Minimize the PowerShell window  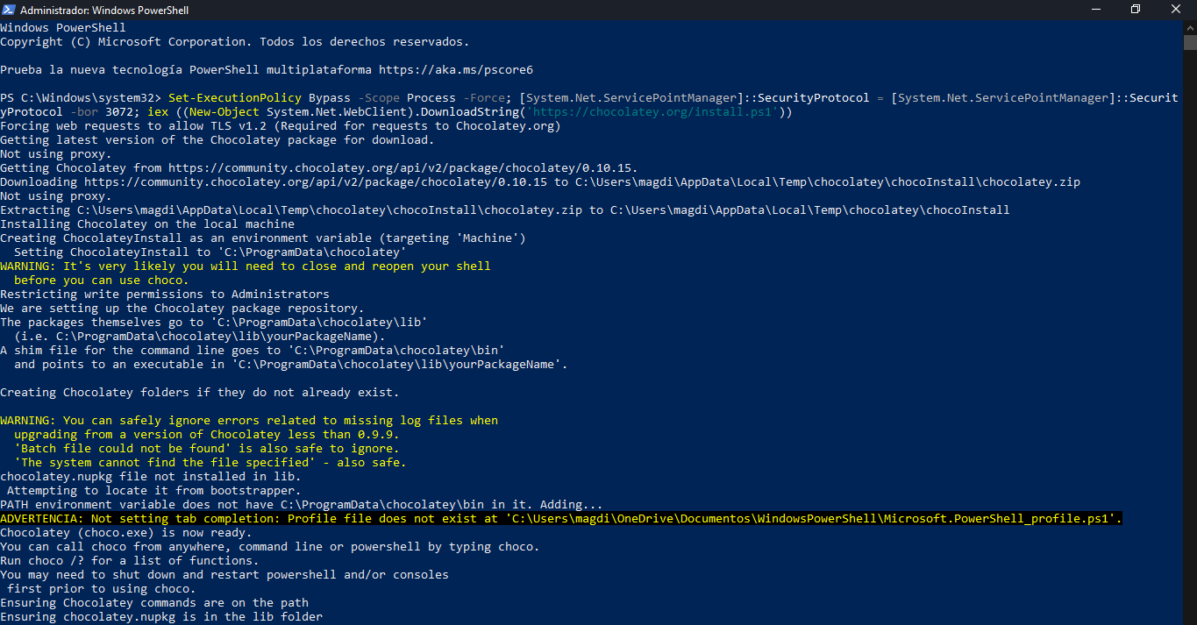pyautogui.click(x=1095, y=10)
